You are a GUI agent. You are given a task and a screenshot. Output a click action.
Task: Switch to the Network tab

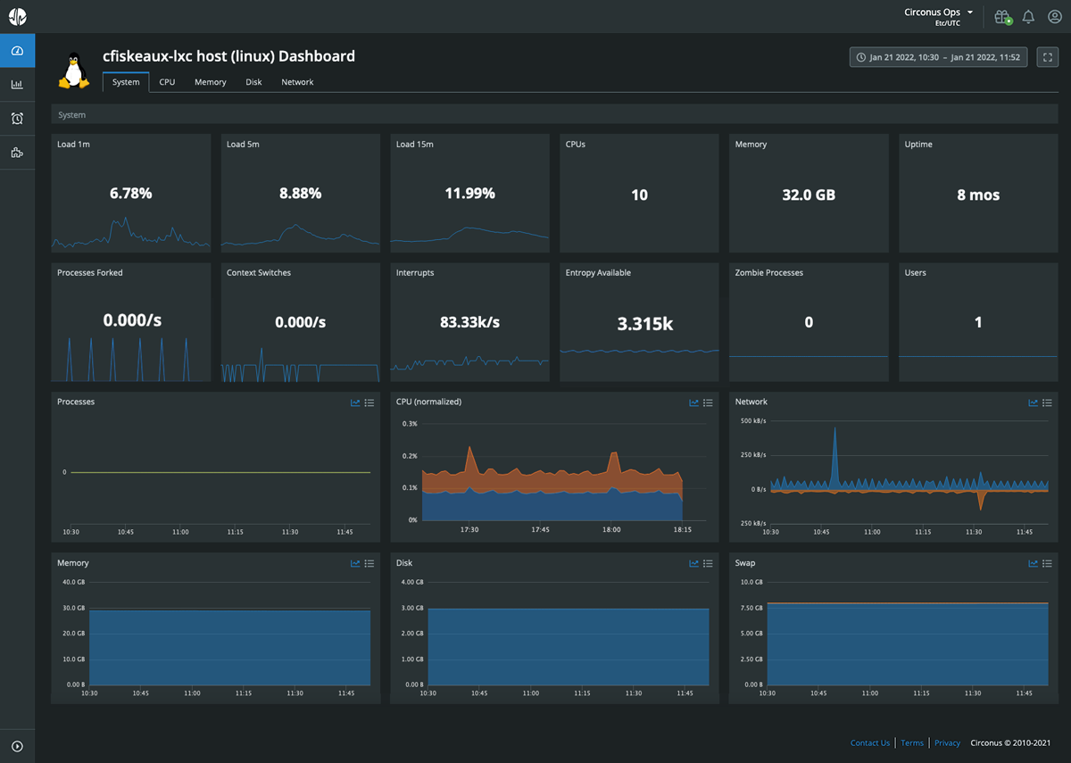pos(297,81)
